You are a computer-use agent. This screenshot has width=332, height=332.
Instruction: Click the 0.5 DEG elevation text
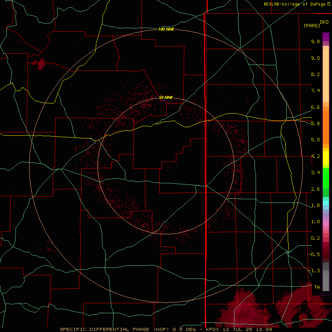tap(185, 329)
